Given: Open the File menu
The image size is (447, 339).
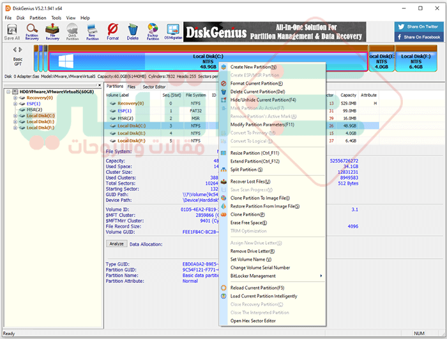Looking at the screenshot, I should (8, 18).
